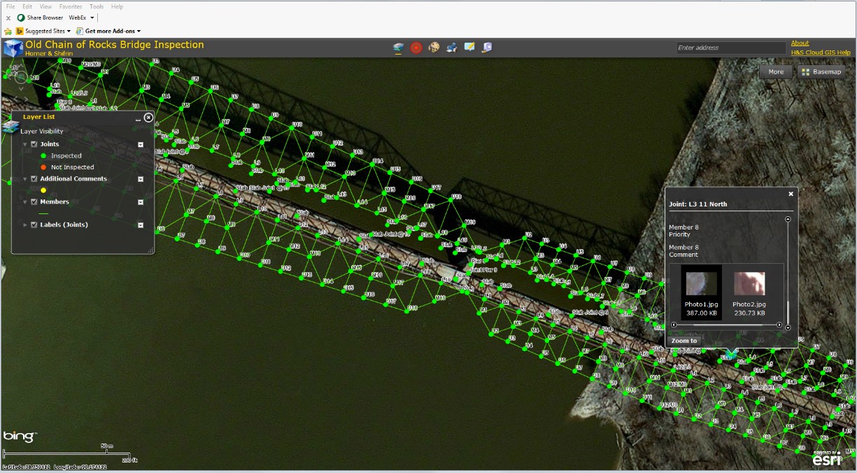Disable the Members layer checkbox

click(x=34, y=202)
